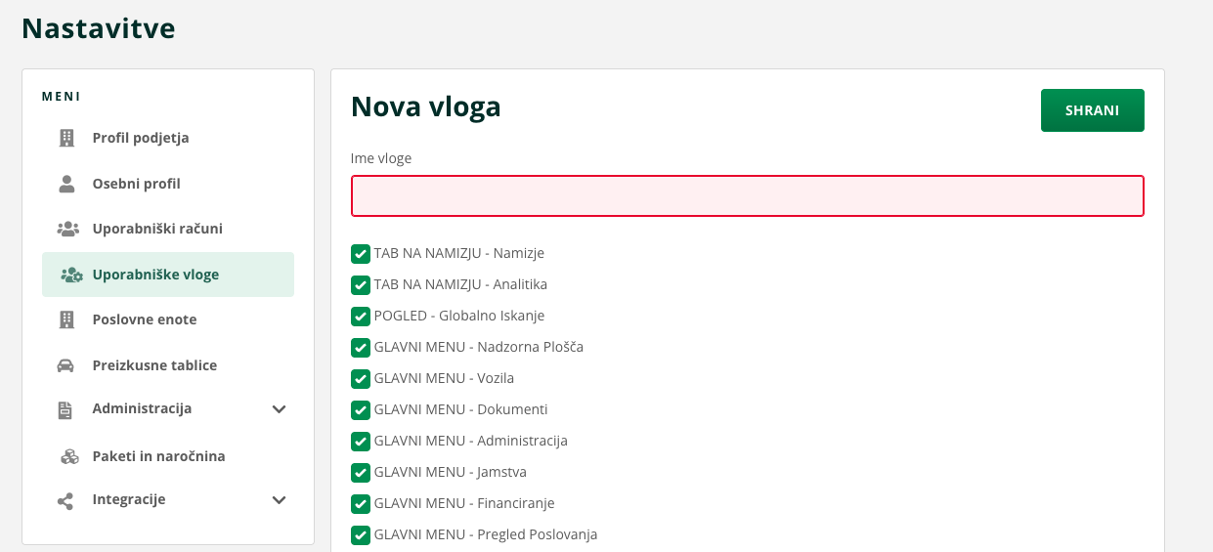1213x552 pixels.
Task: Expand the Integracije submenu chevron
Action: [279, 500]
